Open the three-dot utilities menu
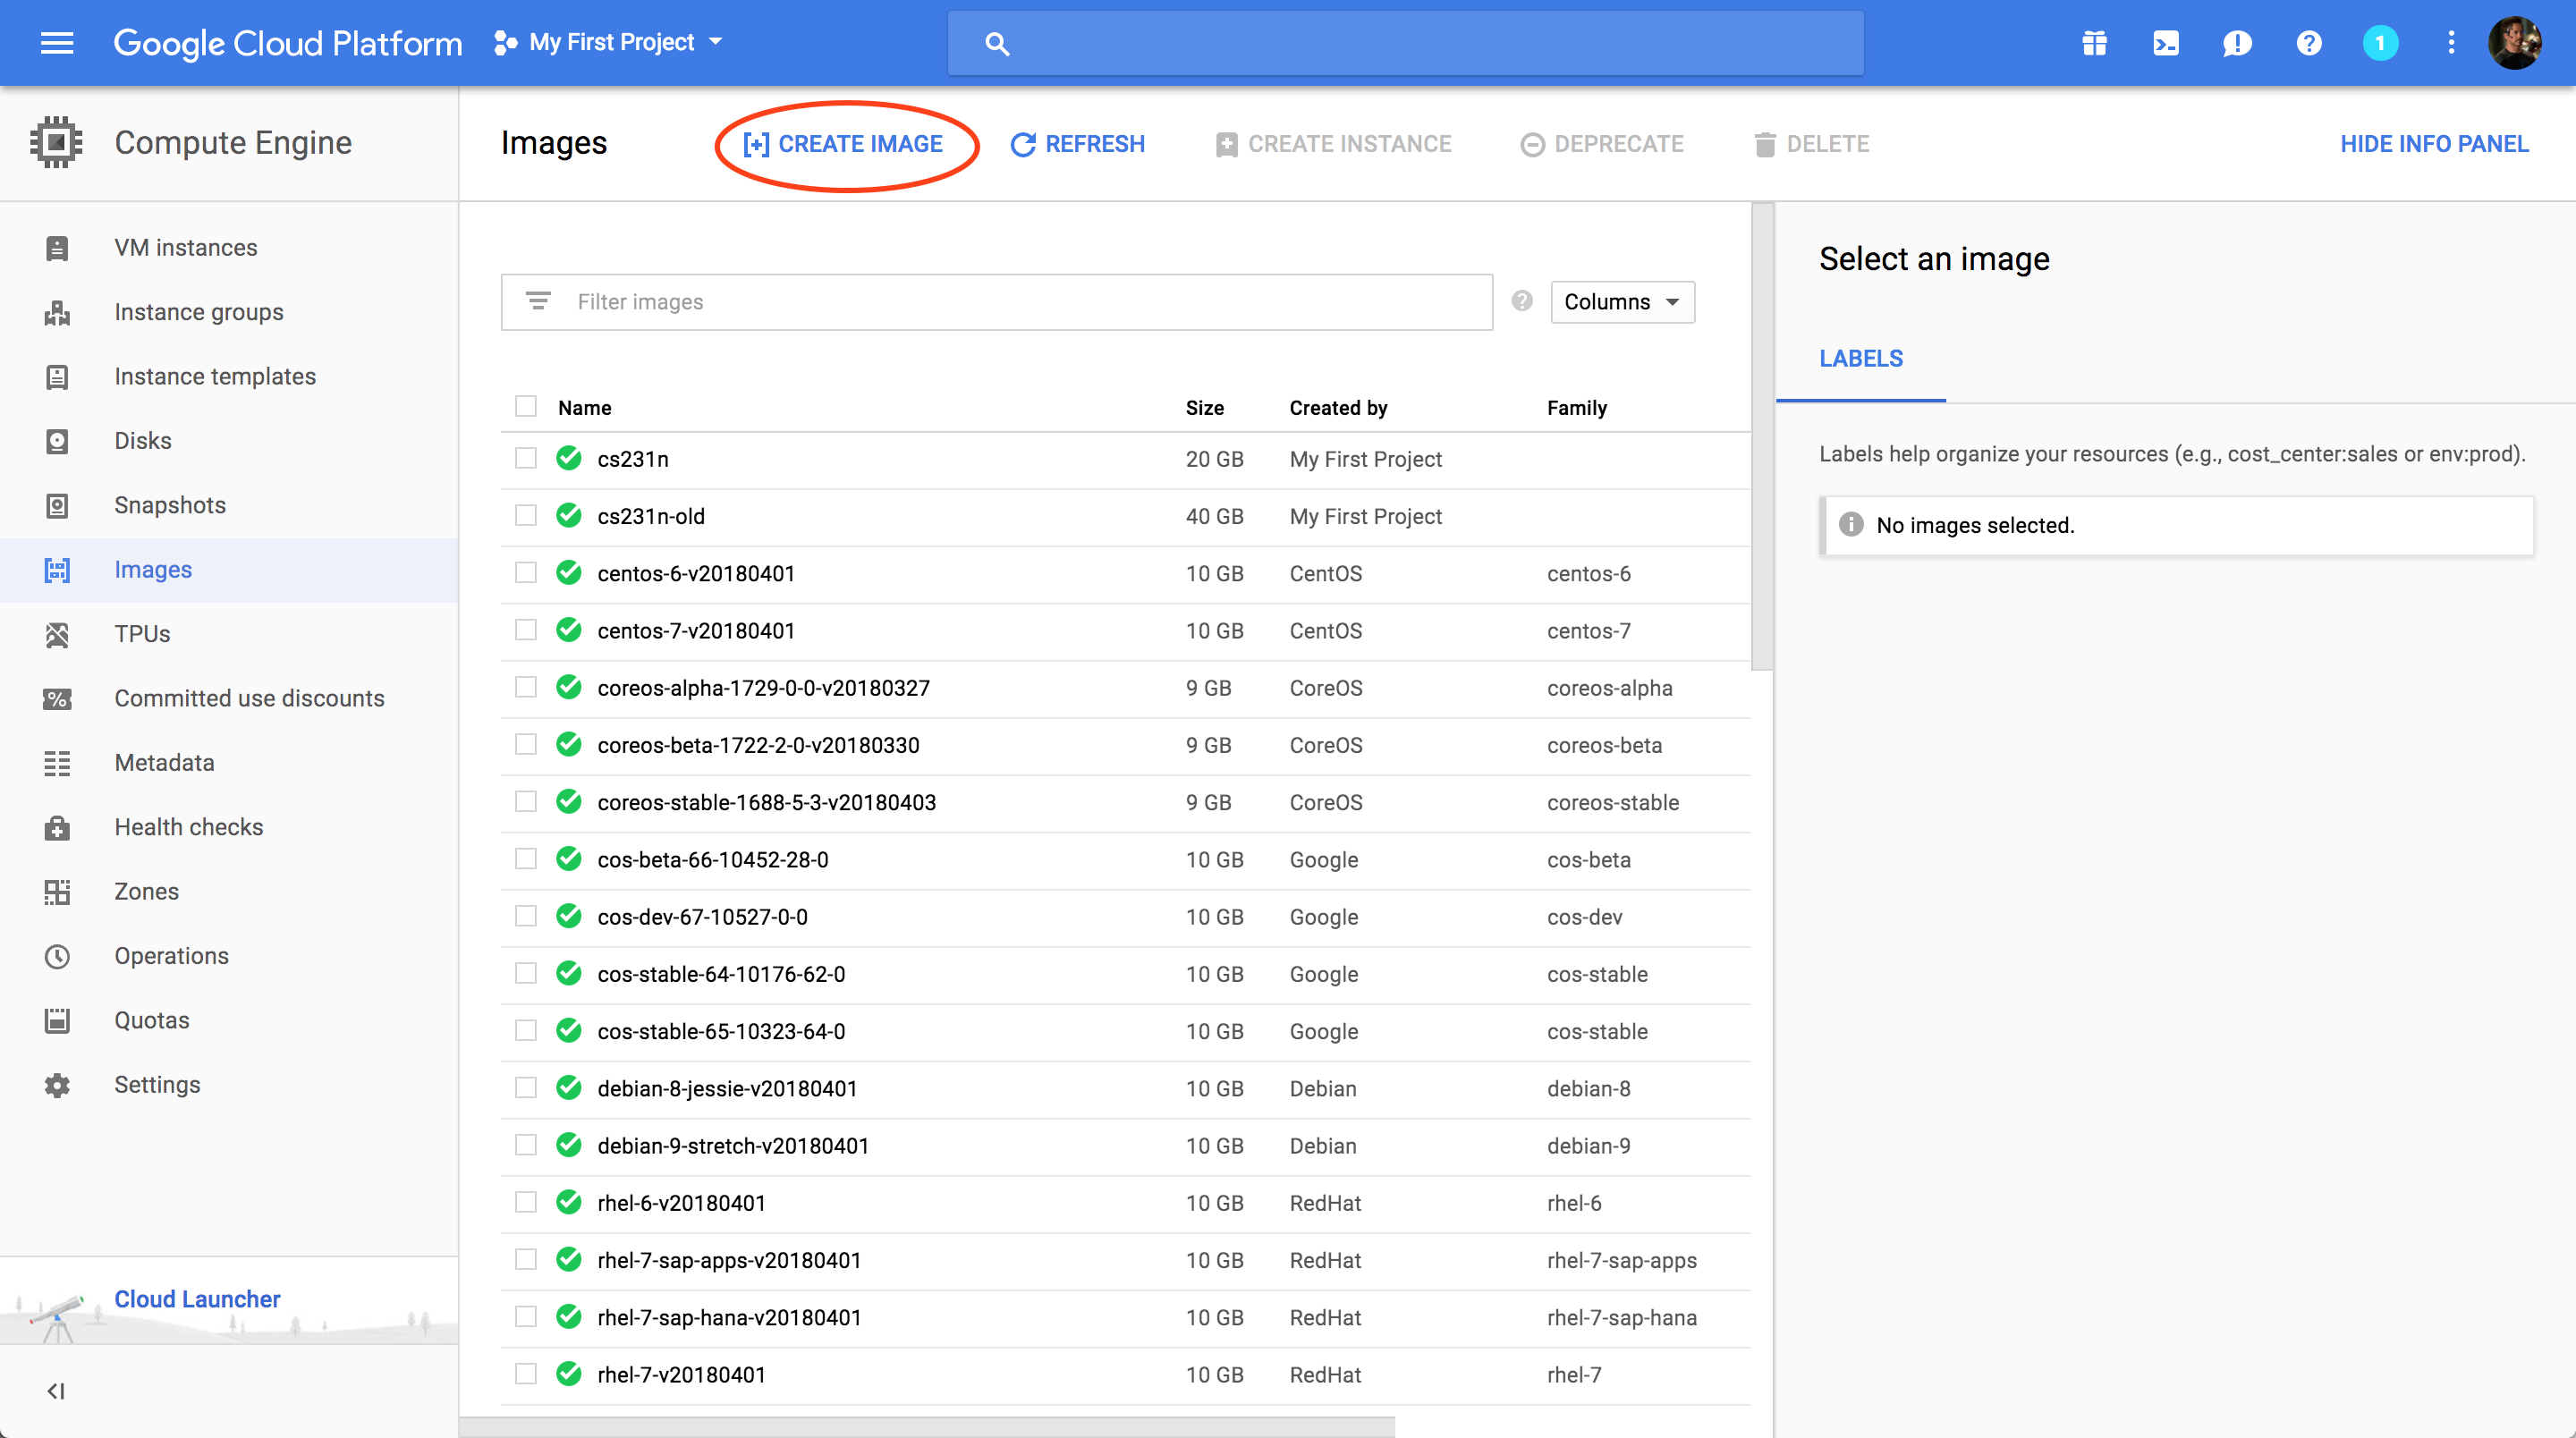This screenshot has width=2576, height=1438. point(2451,43)
